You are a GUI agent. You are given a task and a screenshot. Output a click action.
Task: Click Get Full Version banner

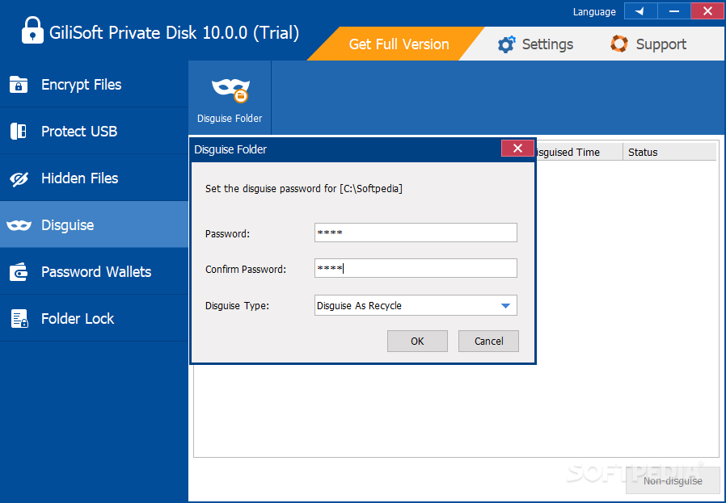[396, 44]
